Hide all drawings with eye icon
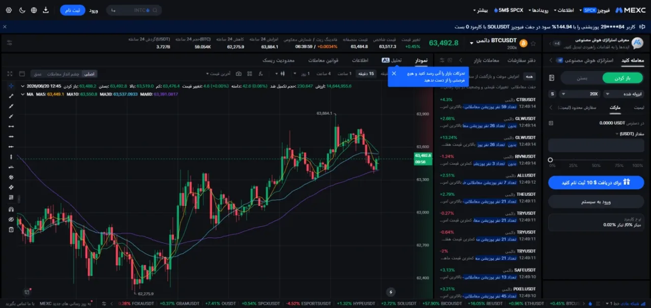 pyautogui.click(x=11, y=219)
